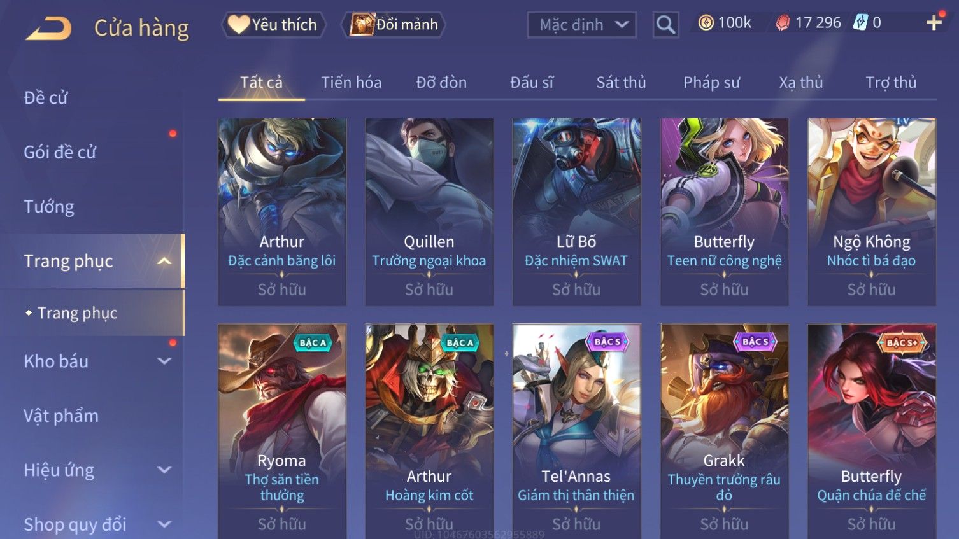
Task: Open Tướng in the sidebar
Action: (x=49, y=207)
